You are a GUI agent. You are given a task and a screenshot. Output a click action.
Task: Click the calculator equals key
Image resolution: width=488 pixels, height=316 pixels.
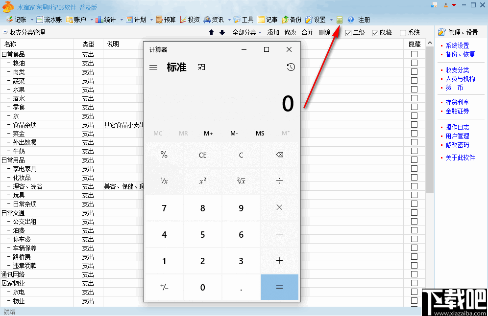(279, 287)
